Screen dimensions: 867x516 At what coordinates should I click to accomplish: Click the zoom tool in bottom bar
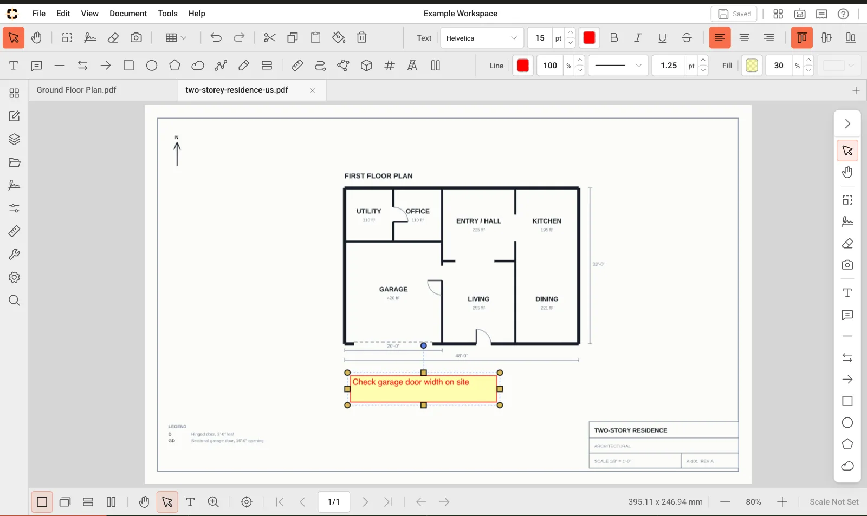(213, 502)
